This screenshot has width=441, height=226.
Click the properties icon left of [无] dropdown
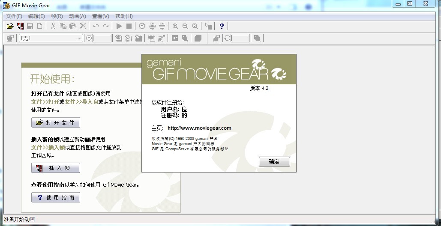pos(10,38)
